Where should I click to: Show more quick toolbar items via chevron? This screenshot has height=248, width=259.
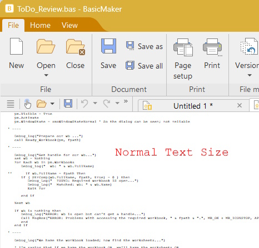(x=126, y=101)
